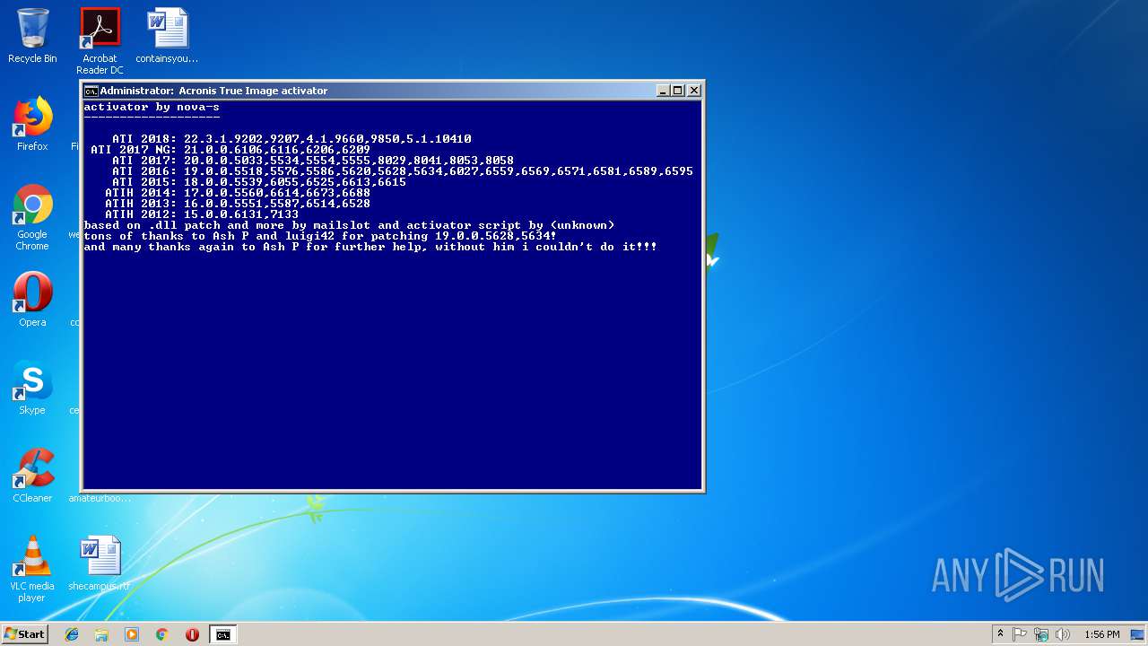Screen dimensions: 1148x646
Task: Launch Windows Media Player from taskbar
Action: coord(132,634)
